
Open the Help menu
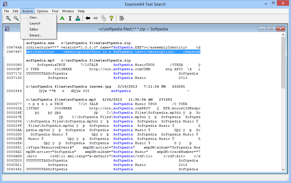pyautogui.click(x=81, y=11)
